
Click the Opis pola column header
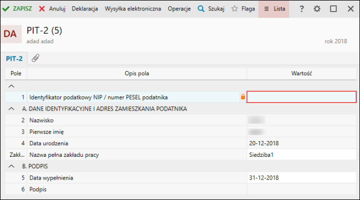pyautogui.click(x=137, y=74)
